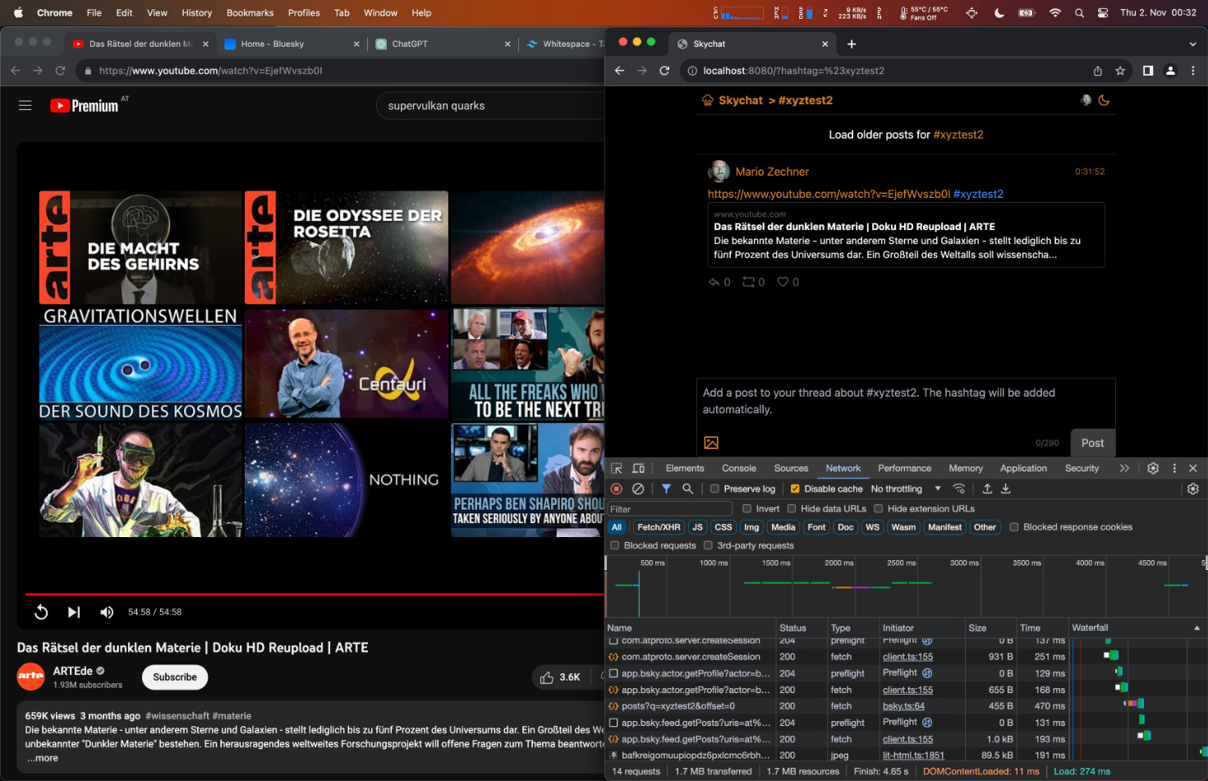Open DevTools customize three-dot menu
The width and height of the screenshot is (1208, 781).
[1174, 468]
